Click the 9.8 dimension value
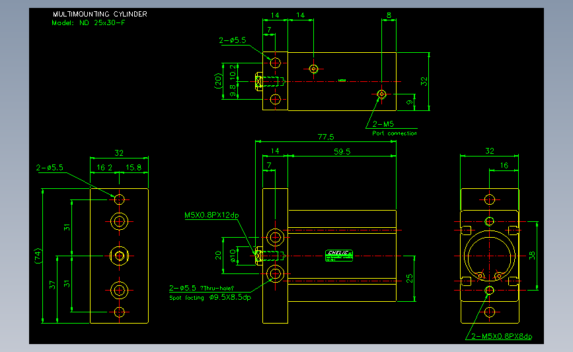Image resolution: width=573 pixels, height=352 pixels. pyautogui.click(x=233, y=90)
